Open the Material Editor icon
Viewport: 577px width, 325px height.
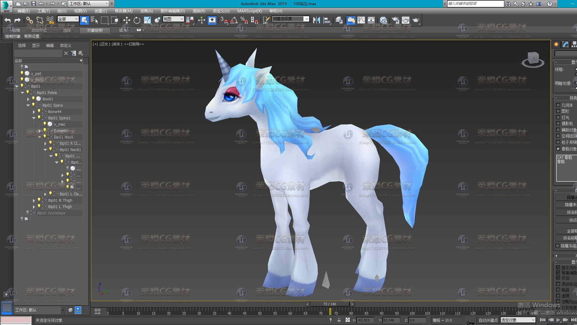(383, 20)
